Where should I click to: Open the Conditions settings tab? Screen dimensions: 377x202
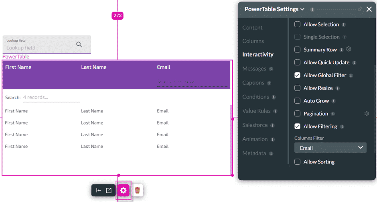click(x=255, y=97)
